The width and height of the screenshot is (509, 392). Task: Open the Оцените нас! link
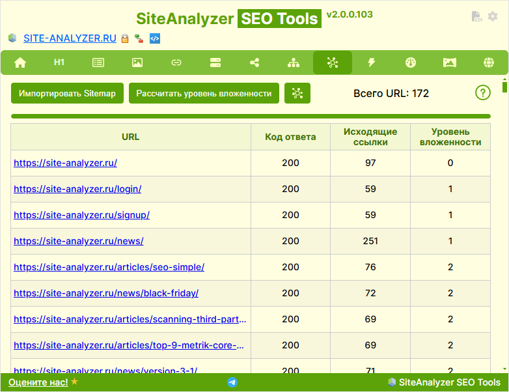pos(38,382)
